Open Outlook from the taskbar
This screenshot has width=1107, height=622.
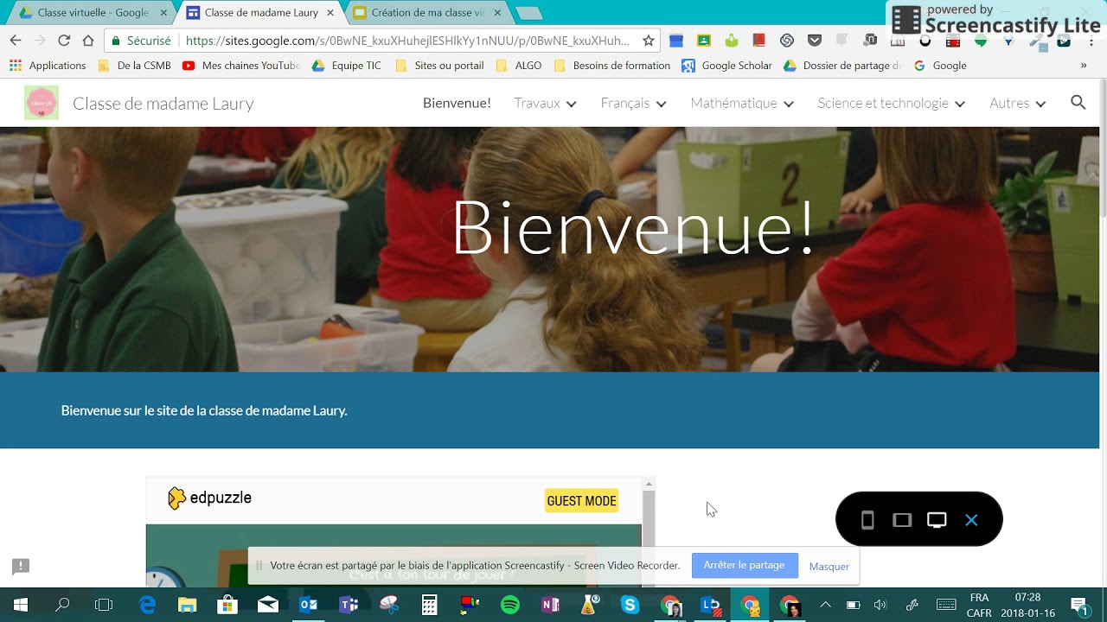tap(308, 605)
